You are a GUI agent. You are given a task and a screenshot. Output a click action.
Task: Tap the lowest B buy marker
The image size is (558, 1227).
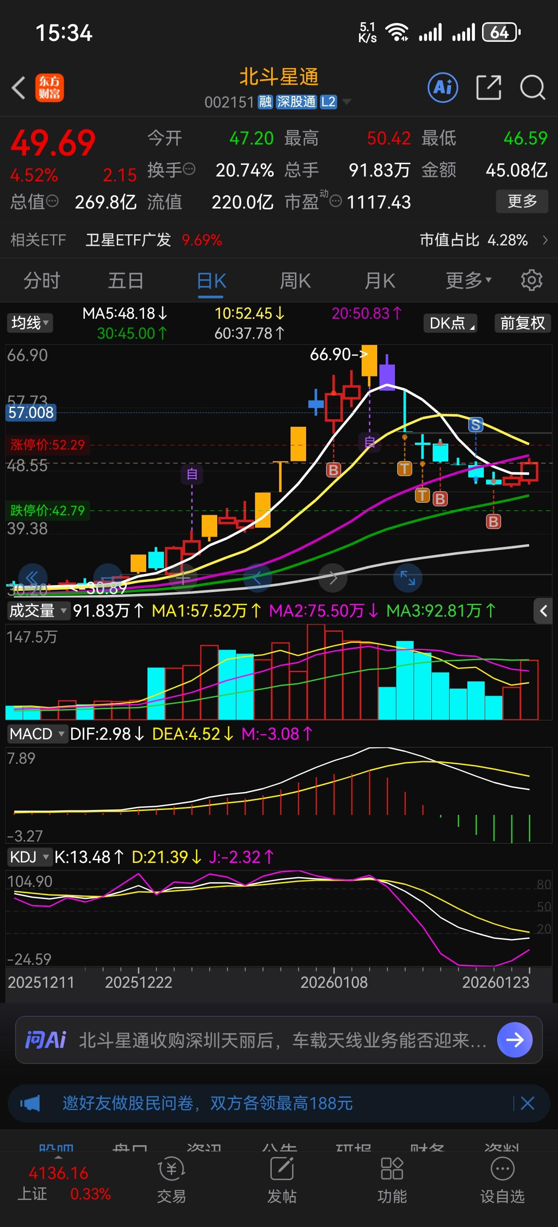pos(493,521)
